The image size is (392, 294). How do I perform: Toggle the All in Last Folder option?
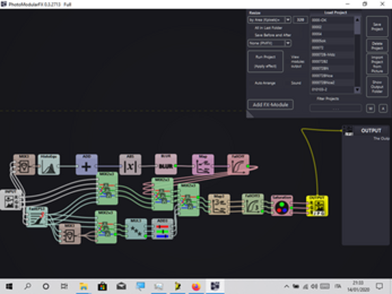pyautogui.click(x=268, y=28)
